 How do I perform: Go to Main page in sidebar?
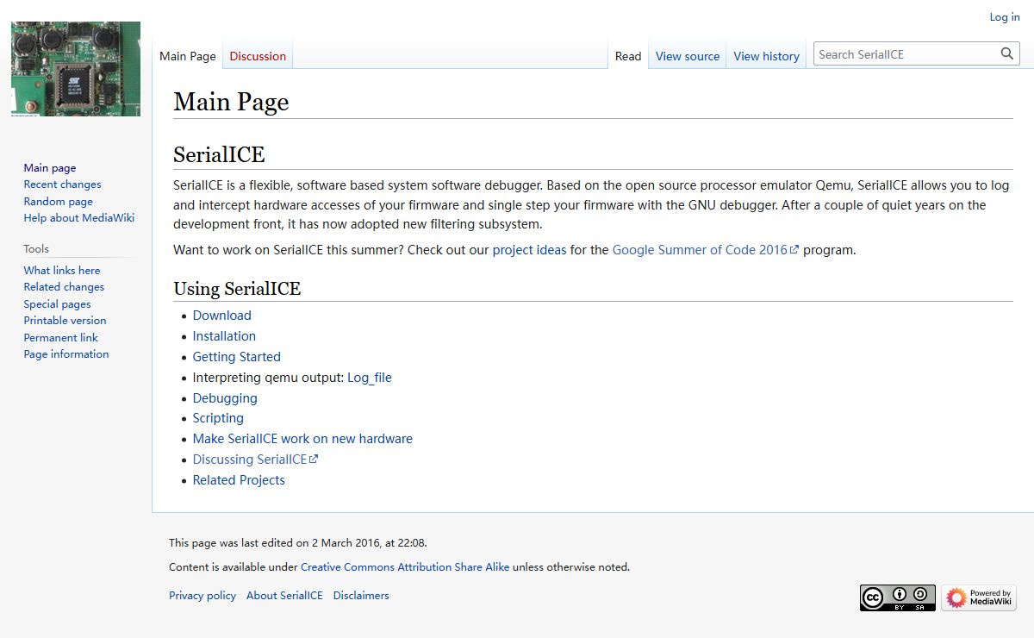(x=50, y=167)
